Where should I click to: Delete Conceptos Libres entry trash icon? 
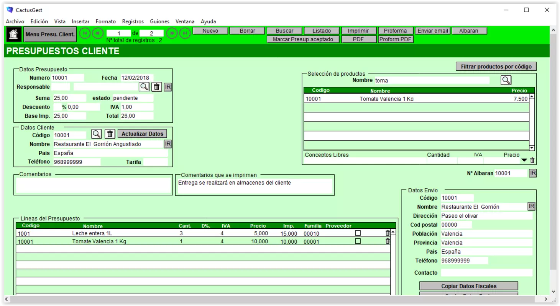click(532, 161)
